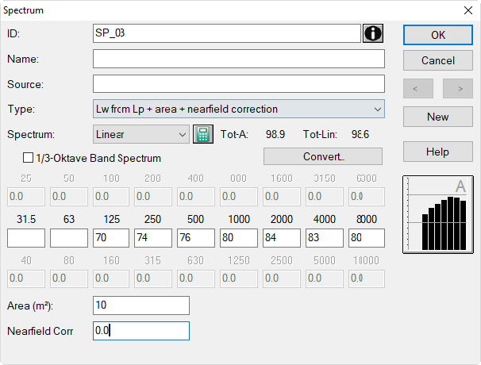Edit the 1000 Hz band value field

[x=239, y=238]
